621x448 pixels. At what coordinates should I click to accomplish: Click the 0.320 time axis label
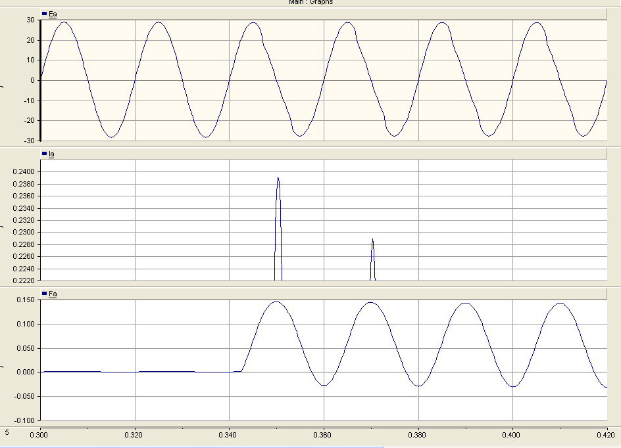pos(134,435)
